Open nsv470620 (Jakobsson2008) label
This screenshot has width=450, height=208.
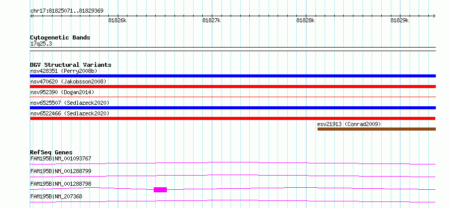click(x=68, y=81)
